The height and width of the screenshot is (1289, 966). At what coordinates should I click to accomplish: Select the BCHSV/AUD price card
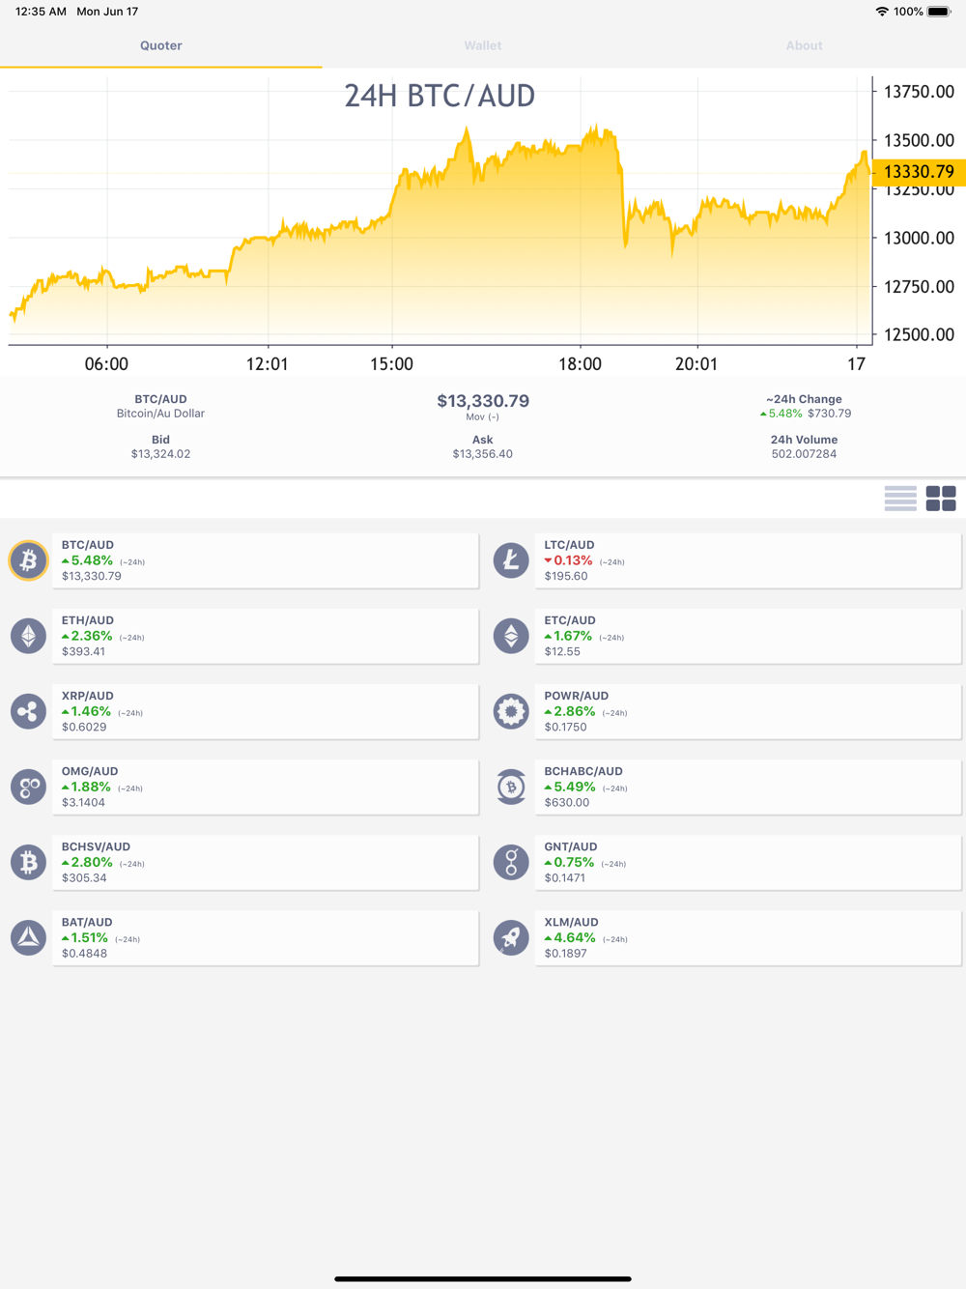pos(265,862)
